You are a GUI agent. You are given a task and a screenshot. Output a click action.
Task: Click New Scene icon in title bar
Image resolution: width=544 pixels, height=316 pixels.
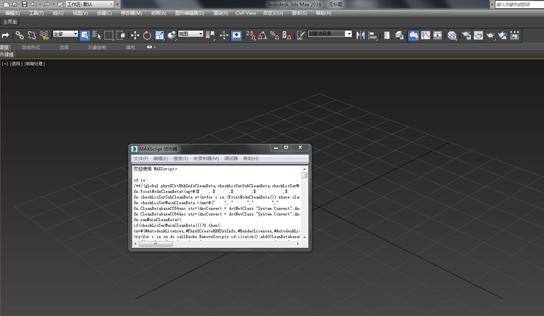(x=6, y=4)
